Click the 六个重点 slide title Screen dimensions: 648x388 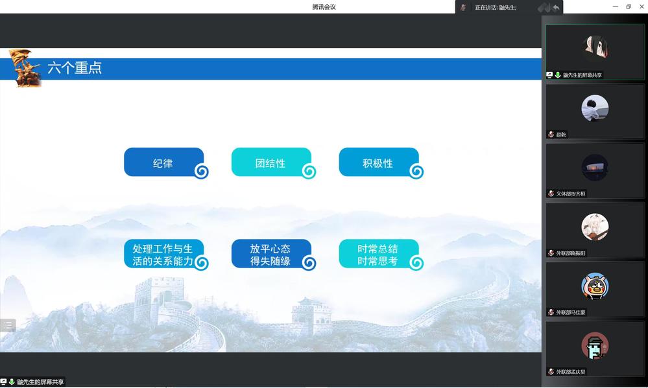pyautogui.click(x=75, y=68)
